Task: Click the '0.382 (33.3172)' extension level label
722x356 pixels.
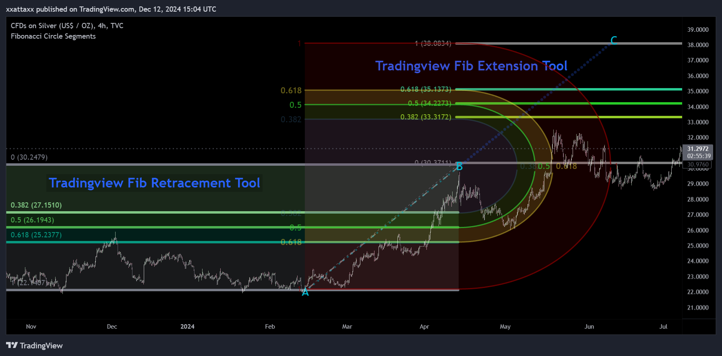Action: click(426, 117)
